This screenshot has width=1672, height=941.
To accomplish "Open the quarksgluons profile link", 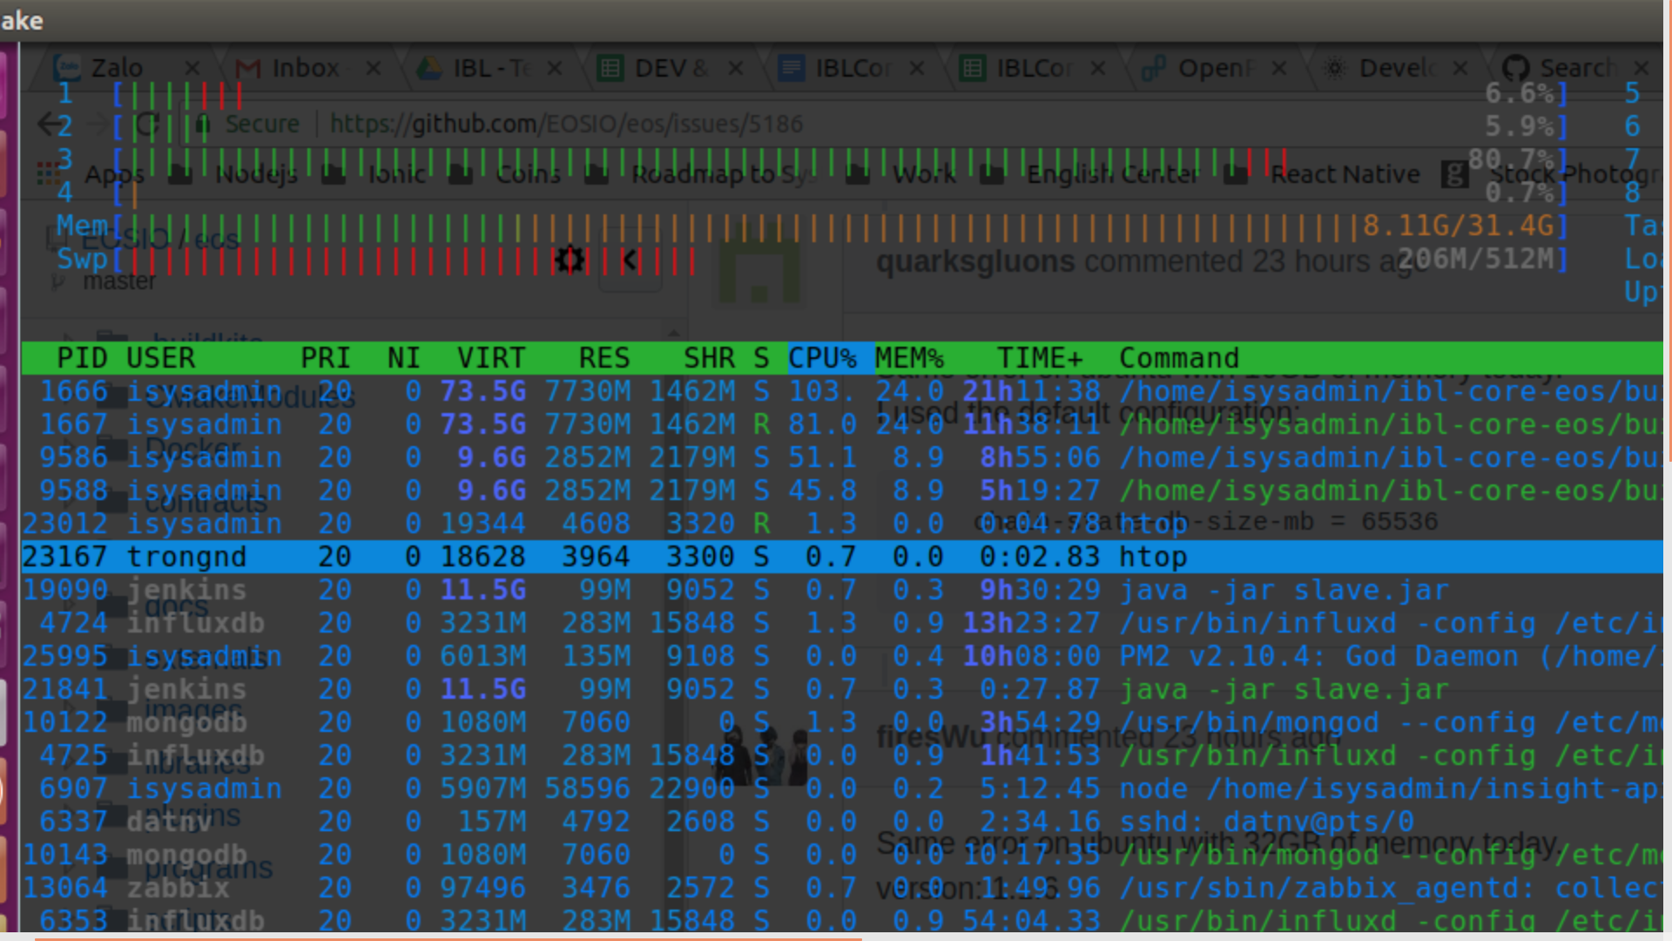I will 974,261.
